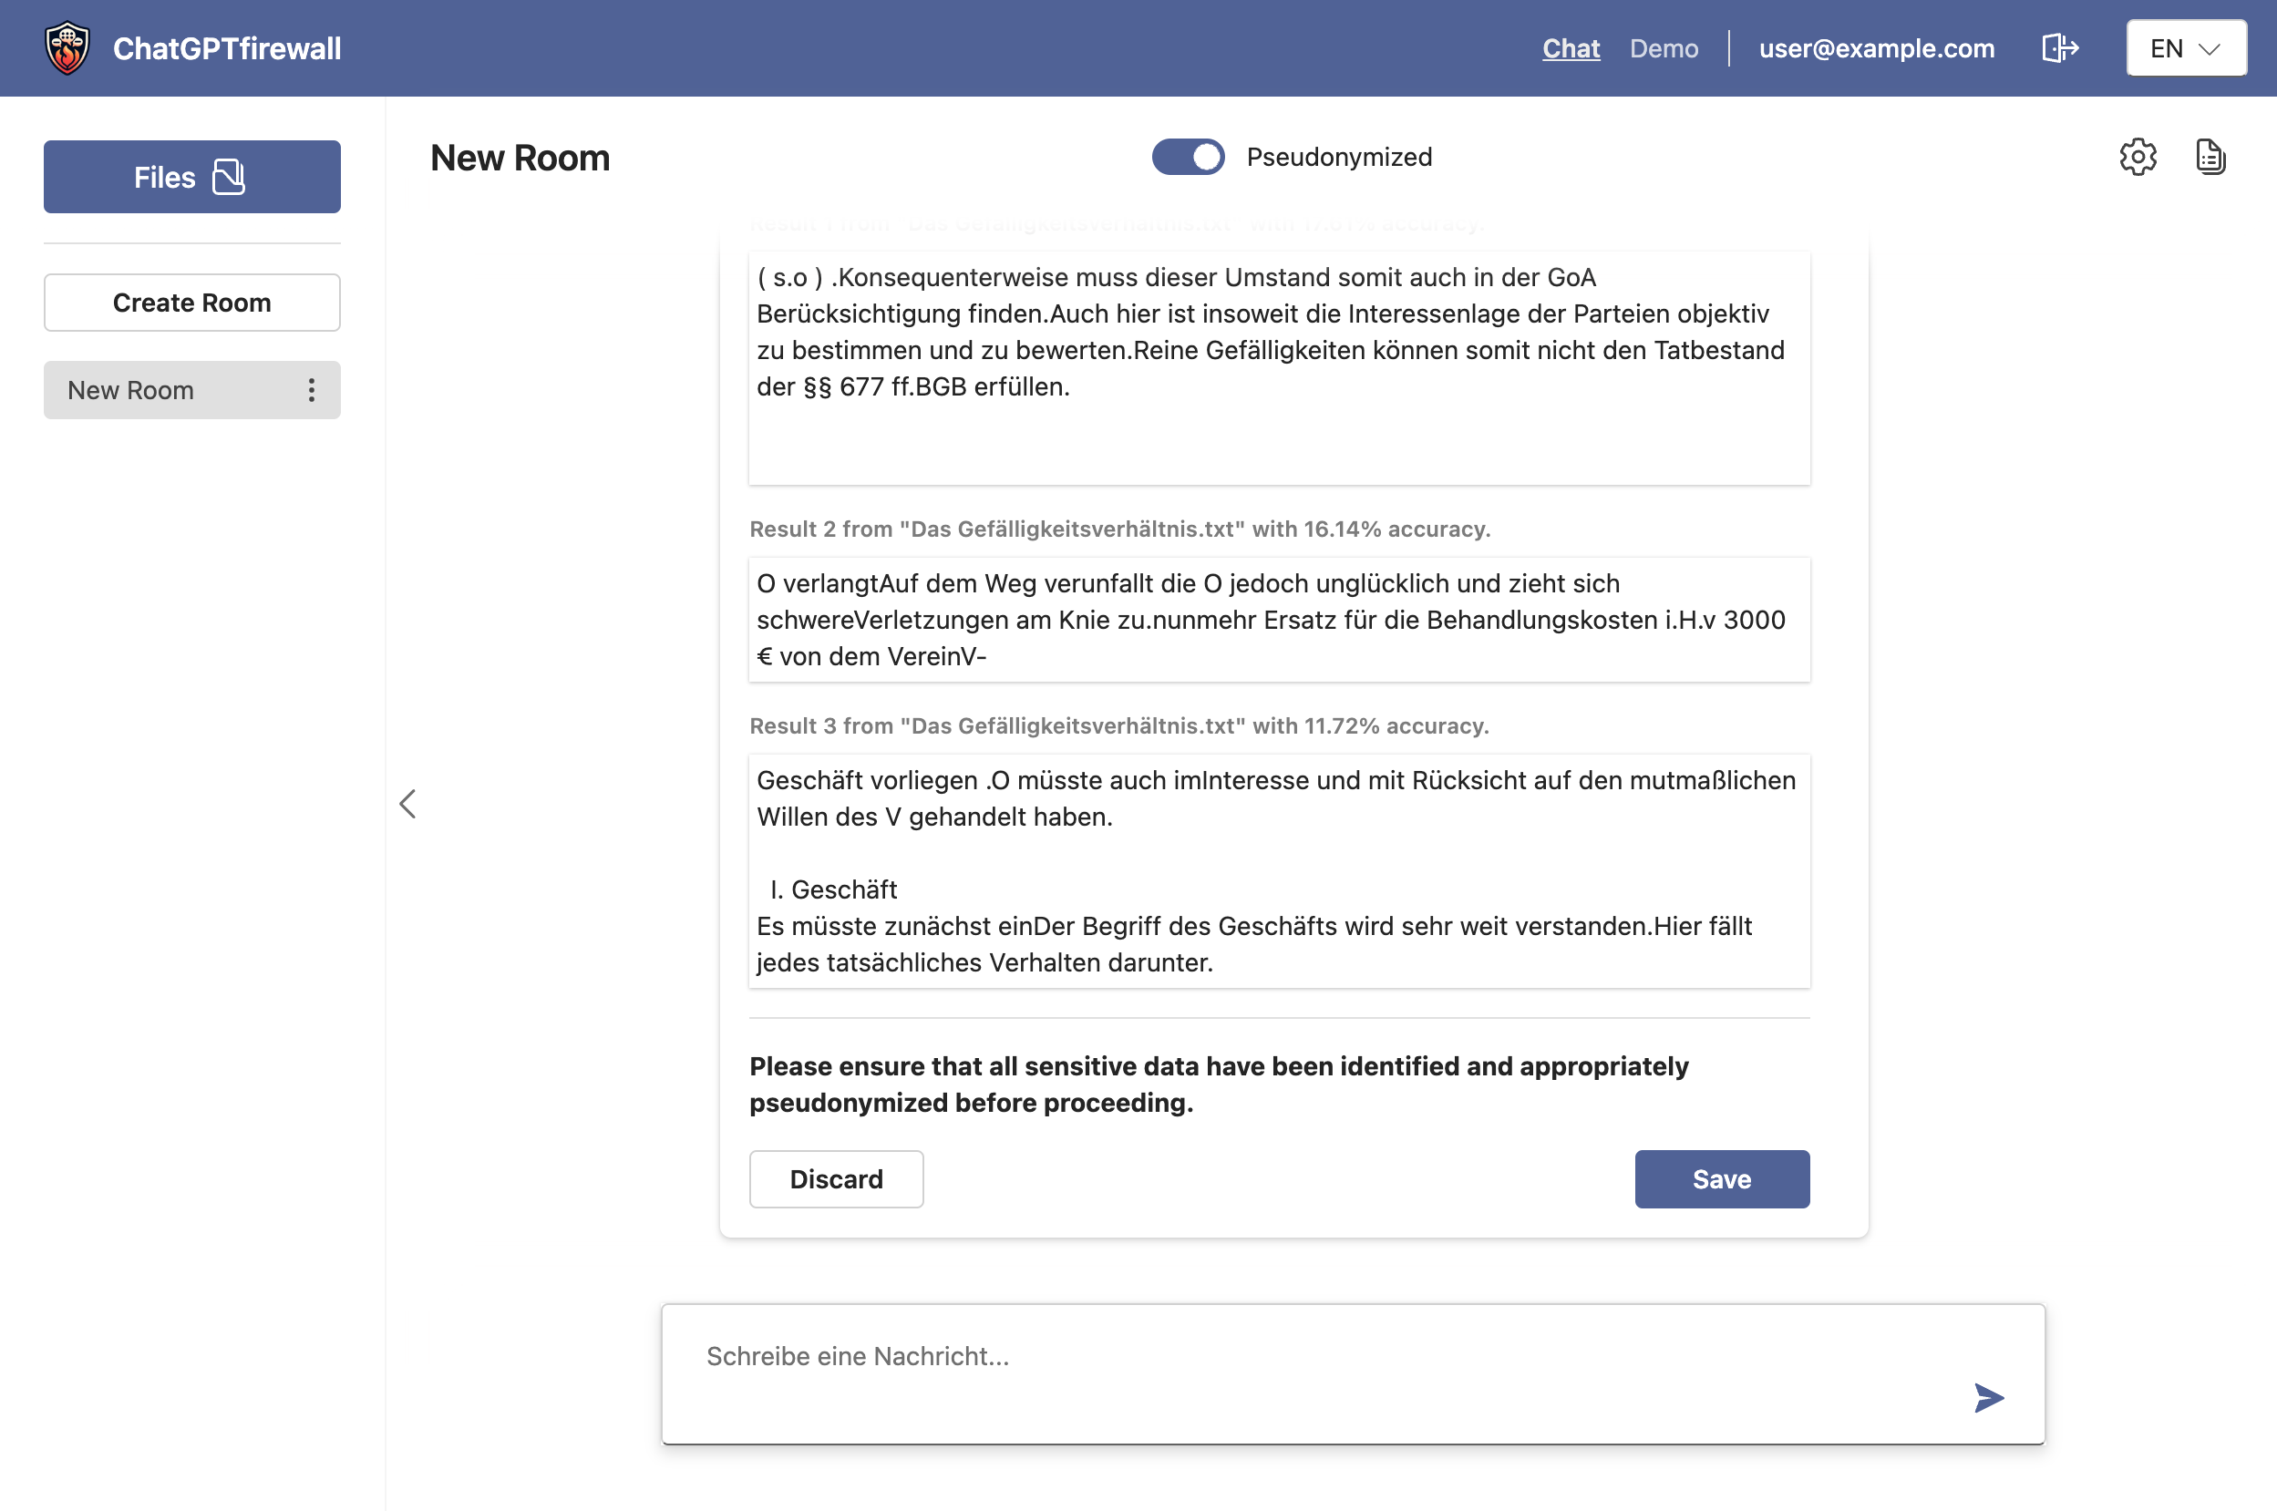Switch to the Demo tab
Image resolution: width=2277 pixels, height=1511 pixels.
click(1664, 48)
